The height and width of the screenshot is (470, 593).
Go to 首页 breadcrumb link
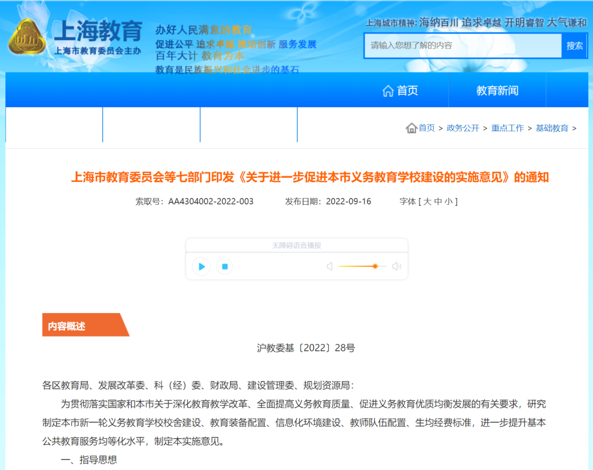[x=427, y=128]
